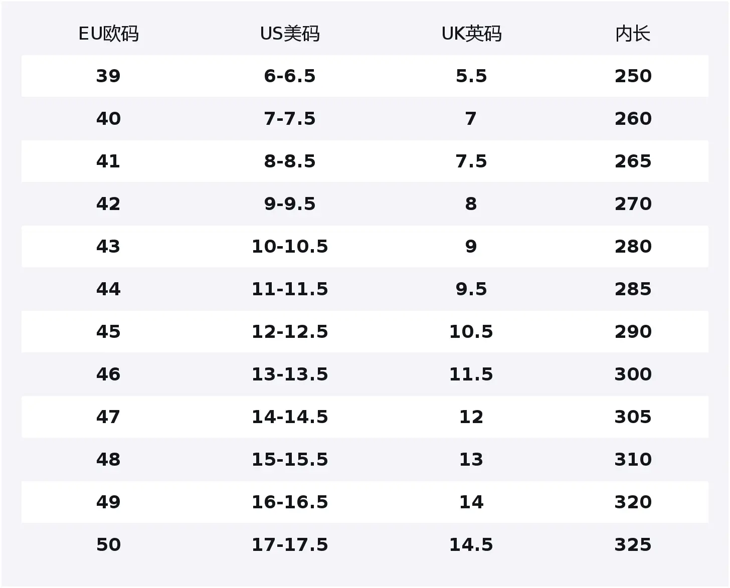Select EU size 46 cell
The image size is (730, 588).
(x=108, y=374)
